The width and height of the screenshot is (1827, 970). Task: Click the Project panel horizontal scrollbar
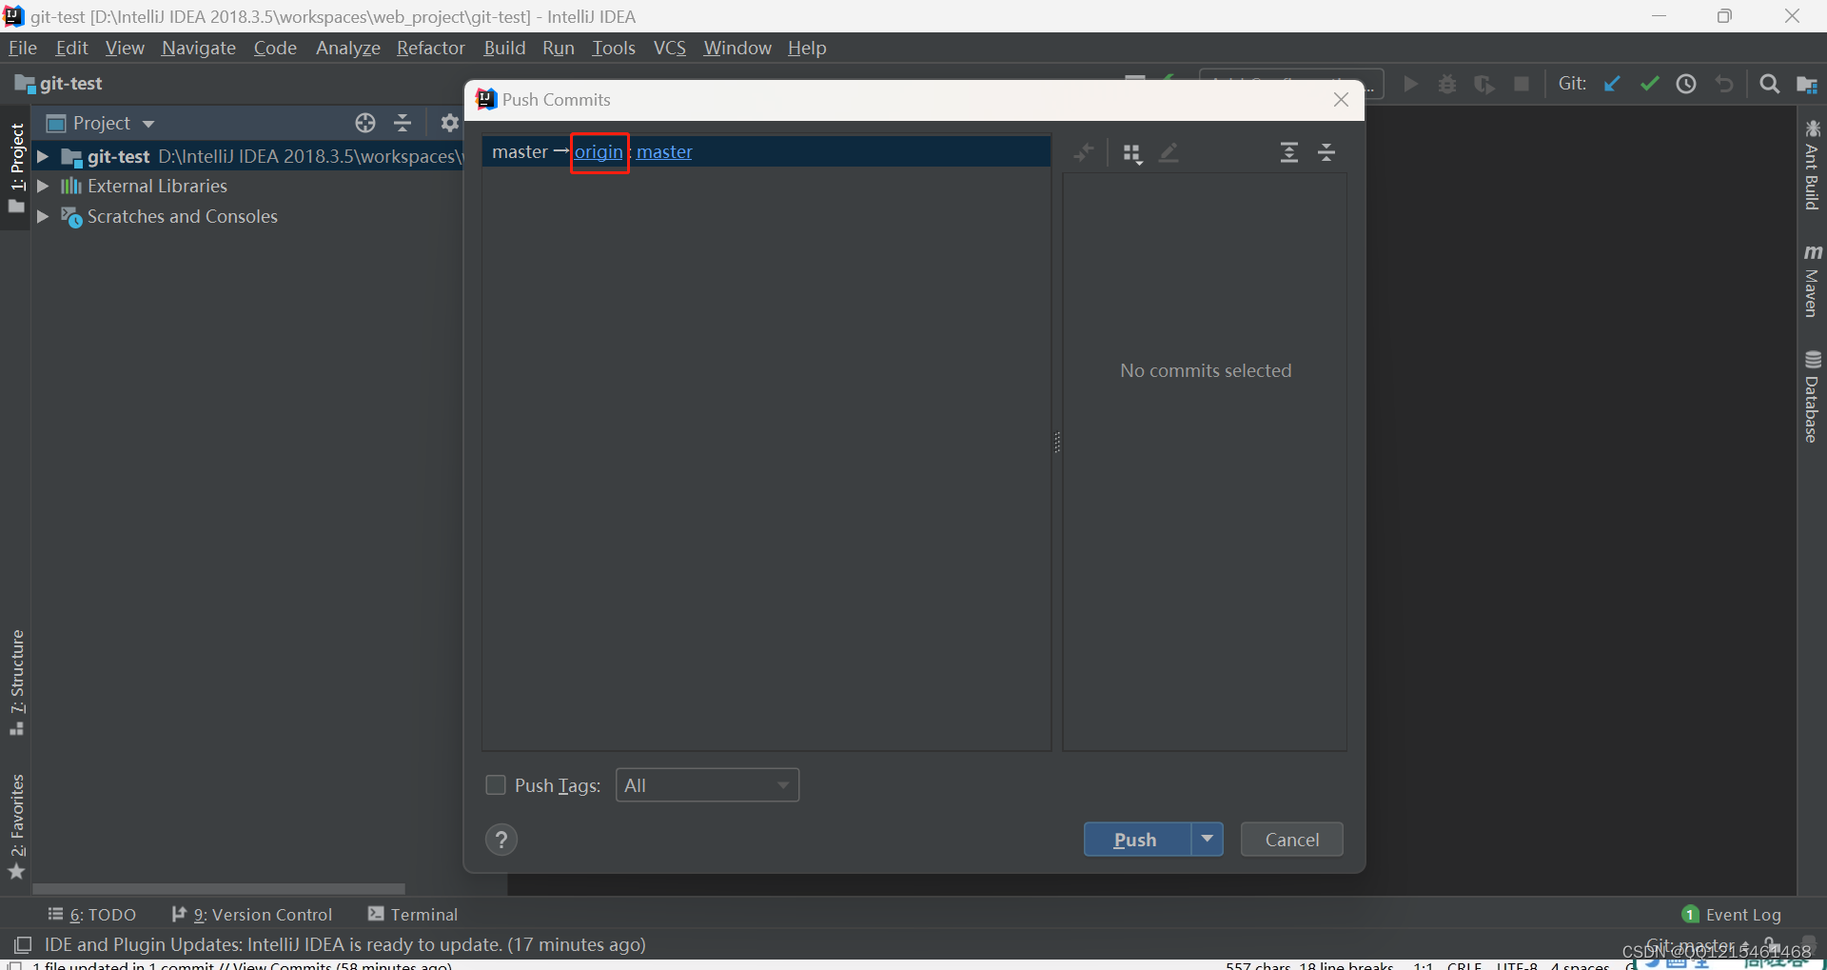point(219,889)
